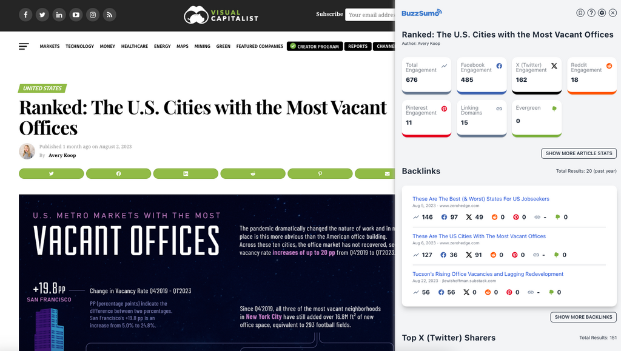
Task: Open Money menu item
Action: pos(107,46)
